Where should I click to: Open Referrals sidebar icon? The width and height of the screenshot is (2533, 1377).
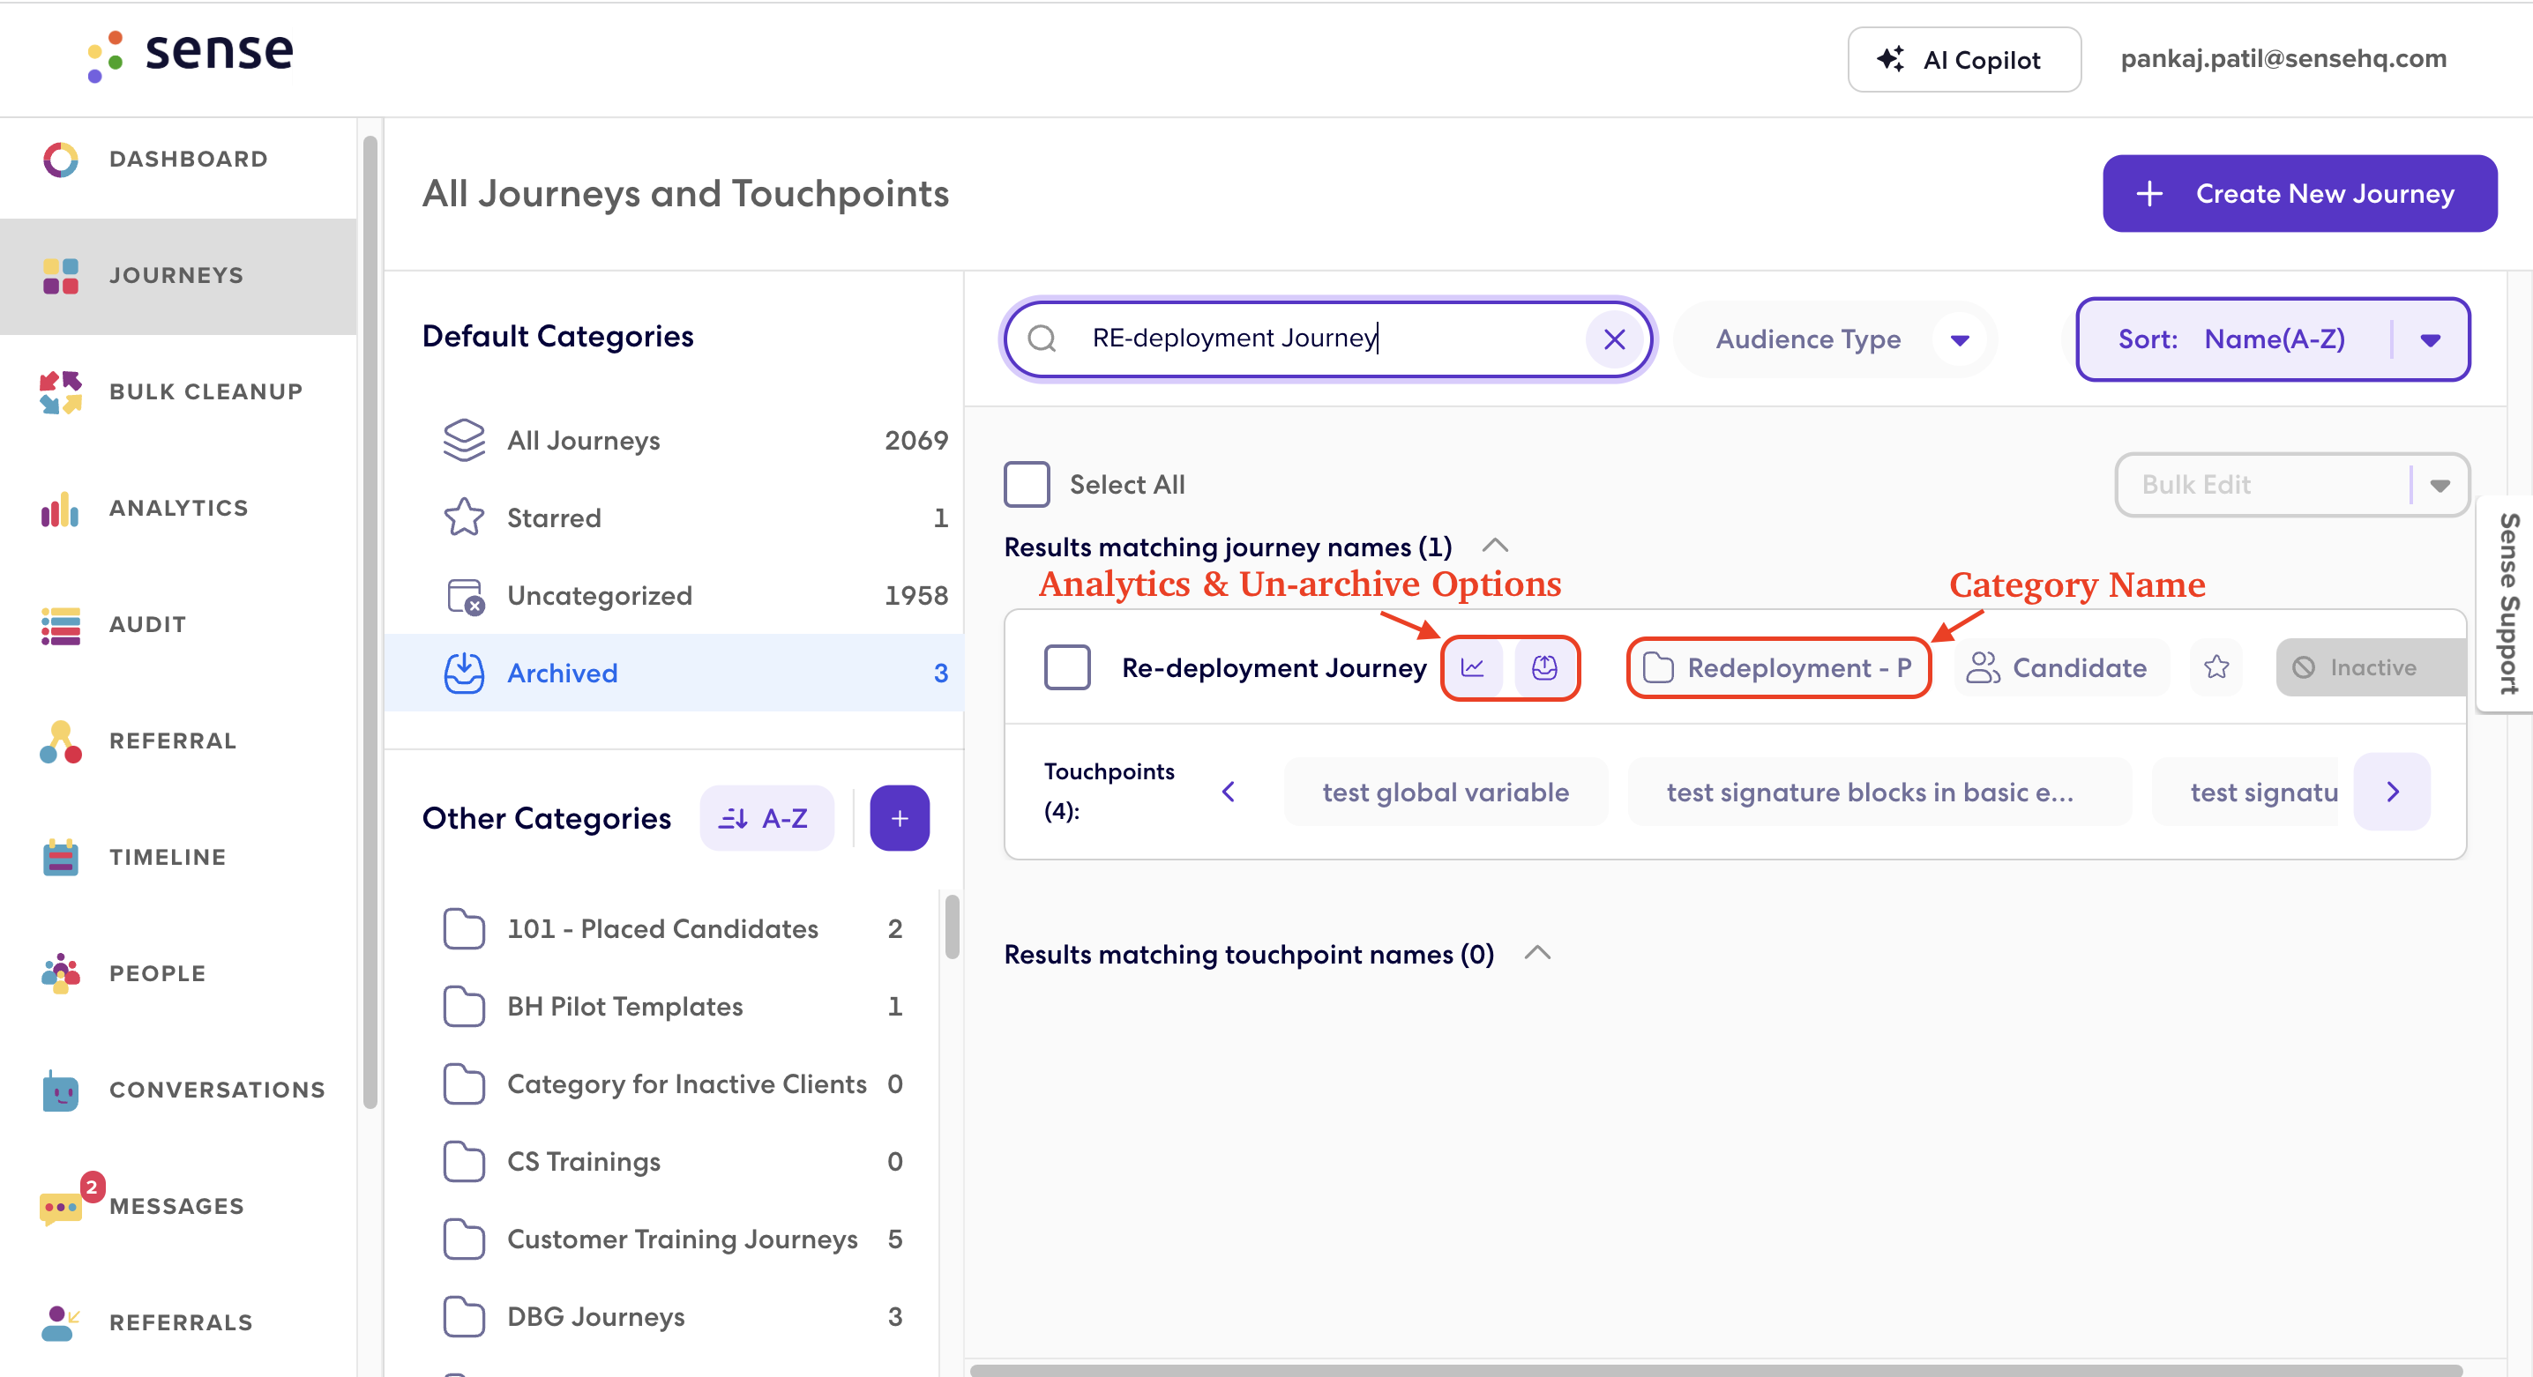pyautogui.click(x=60, y=1324)
